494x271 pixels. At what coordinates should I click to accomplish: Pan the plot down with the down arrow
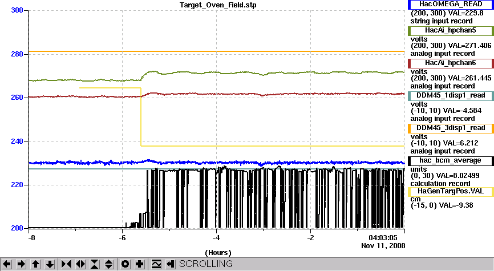(50, 264)
